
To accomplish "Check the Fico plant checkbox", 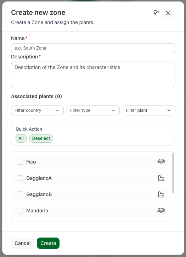I will (x=21, y=162).
